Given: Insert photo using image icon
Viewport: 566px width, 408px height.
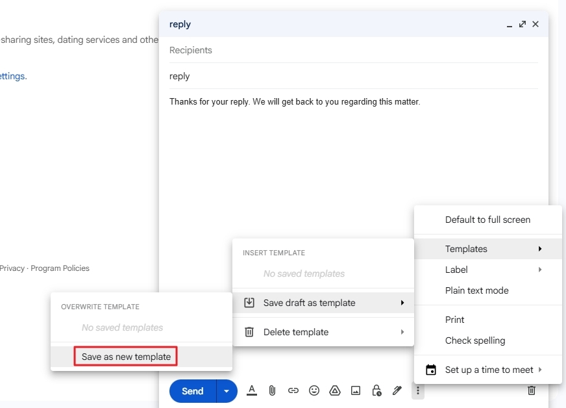Looking at the screenshot, I should point(356,390).
